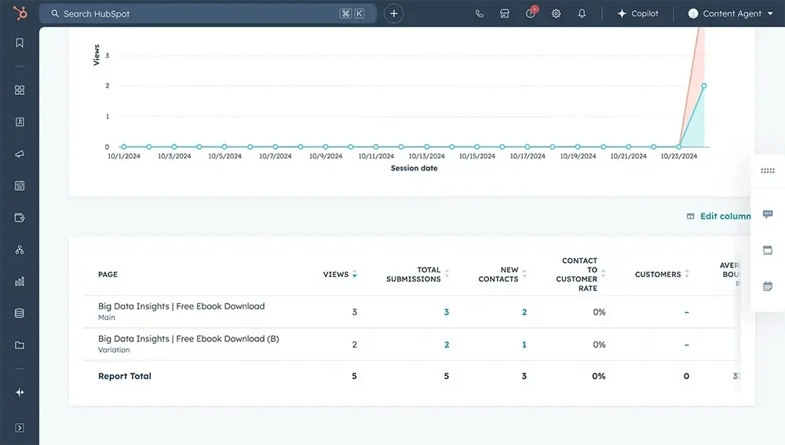
Task: Open the Bookmarks sidebar icon
Action: (20, 43)
